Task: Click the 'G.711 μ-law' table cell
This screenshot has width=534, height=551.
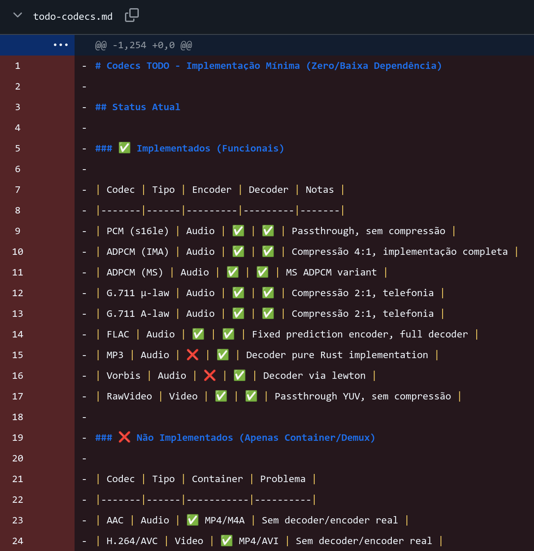Action: (x=137, y=293)
